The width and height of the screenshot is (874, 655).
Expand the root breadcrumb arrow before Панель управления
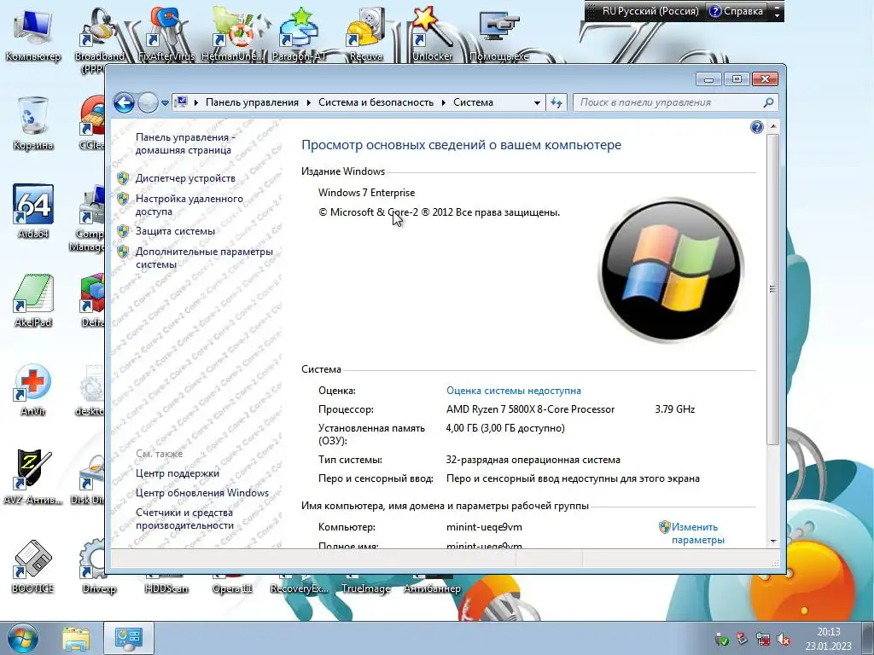pyautogui.click(x=195, y=103)
